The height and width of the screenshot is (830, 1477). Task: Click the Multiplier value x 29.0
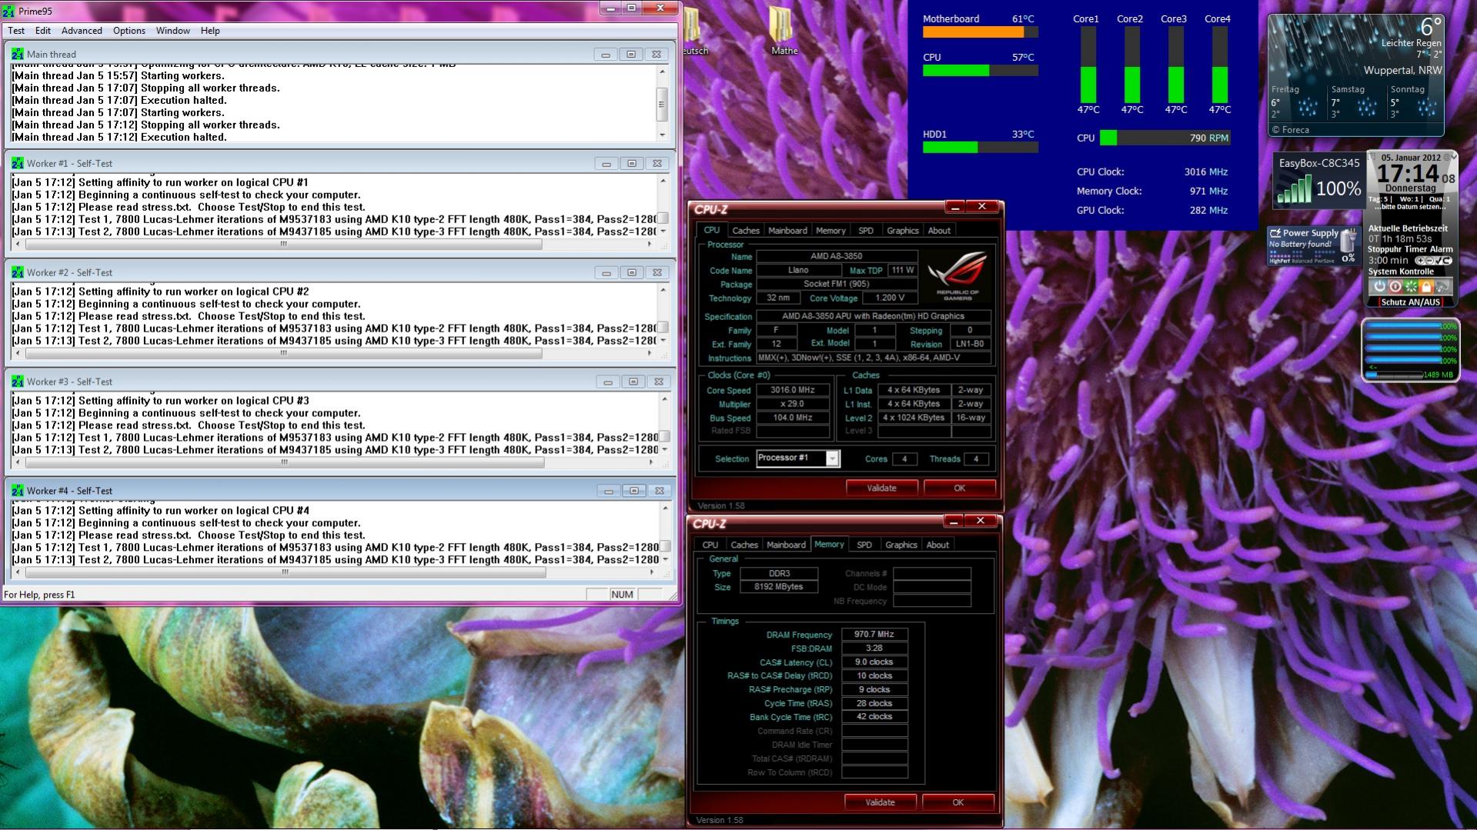[793, 404]
